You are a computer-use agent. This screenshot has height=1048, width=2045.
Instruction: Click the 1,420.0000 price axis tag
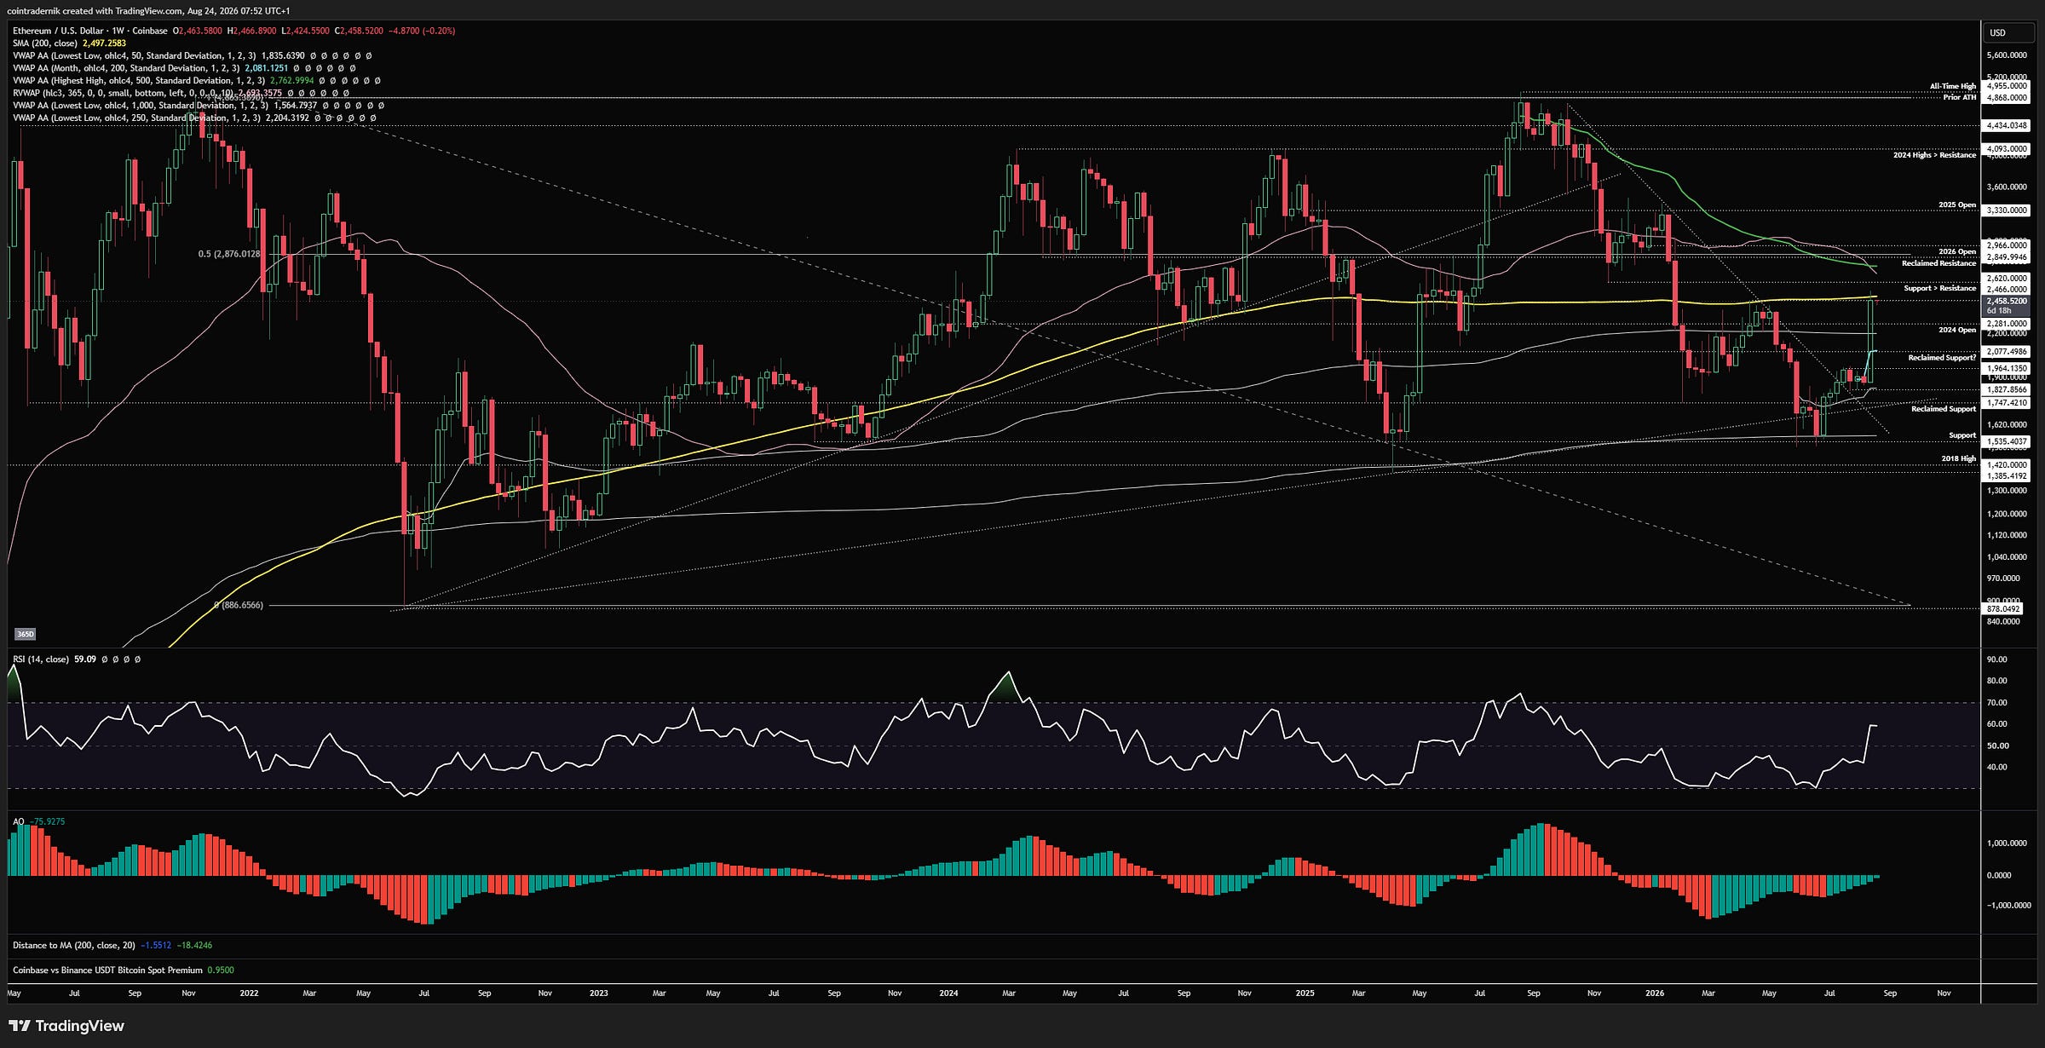coord(2007,465)
